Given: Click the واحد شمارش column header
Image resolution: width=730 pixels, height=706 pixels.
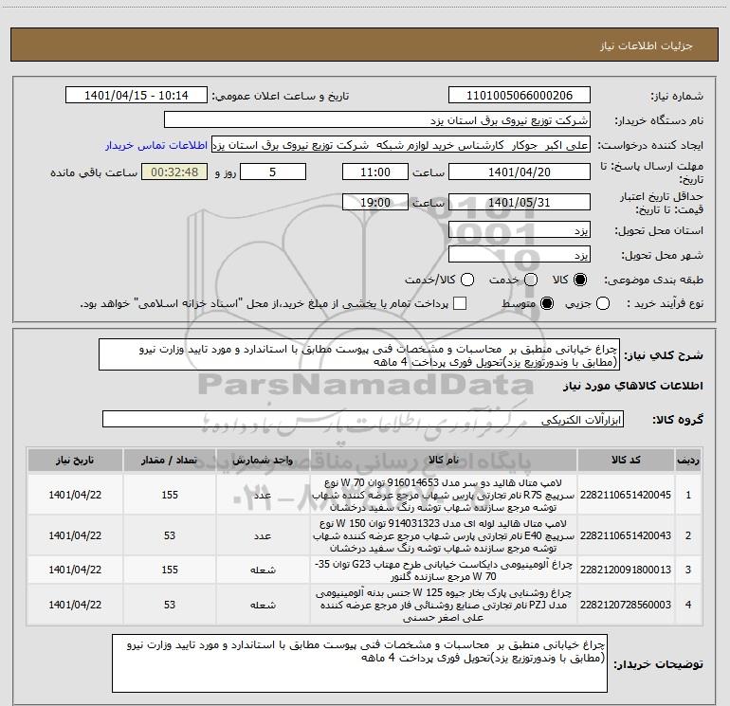Looking at the screenshot, I should pos(263,460).
